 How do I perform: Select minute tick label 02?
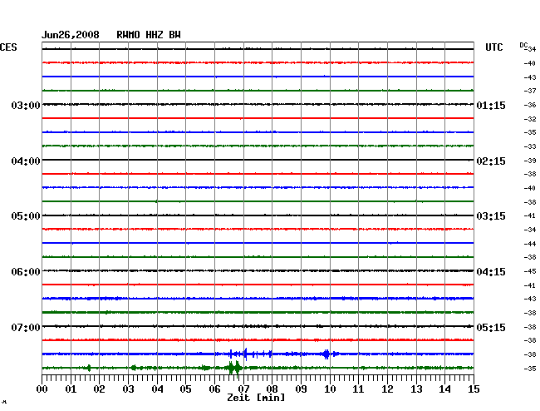pyautogui.click(x=99, y=389)
